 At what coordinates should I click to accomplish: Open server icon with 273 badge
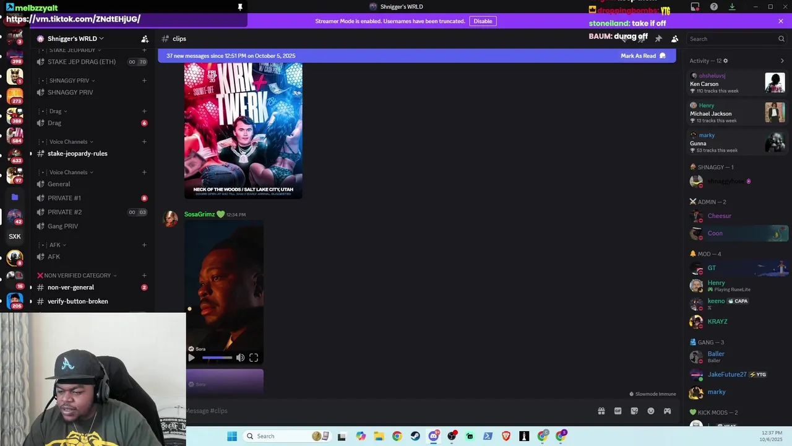point(15,96)
